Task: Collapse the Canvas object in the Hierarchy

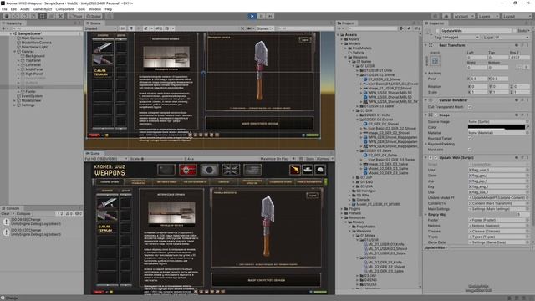Action: (x=15, y=52)
